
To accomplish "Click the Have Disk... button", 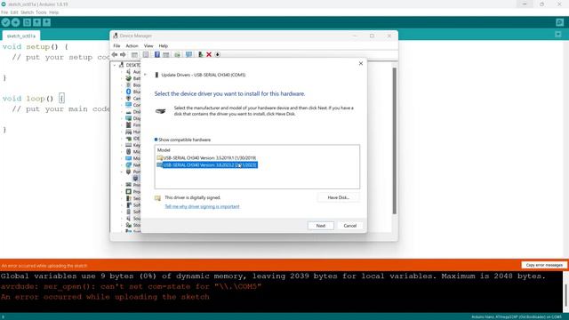I will [338, 197].
